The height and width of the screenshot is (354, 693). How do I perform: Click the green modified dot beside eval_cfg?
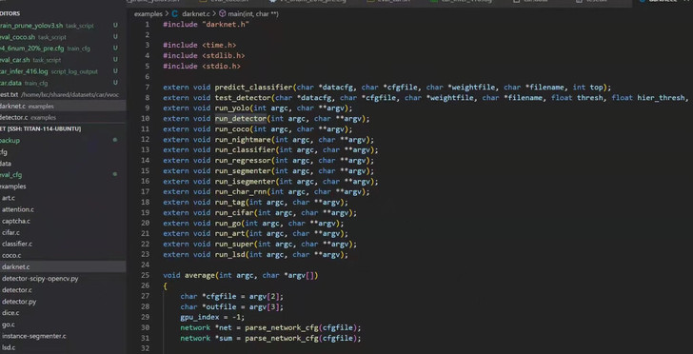coord(115,174)
